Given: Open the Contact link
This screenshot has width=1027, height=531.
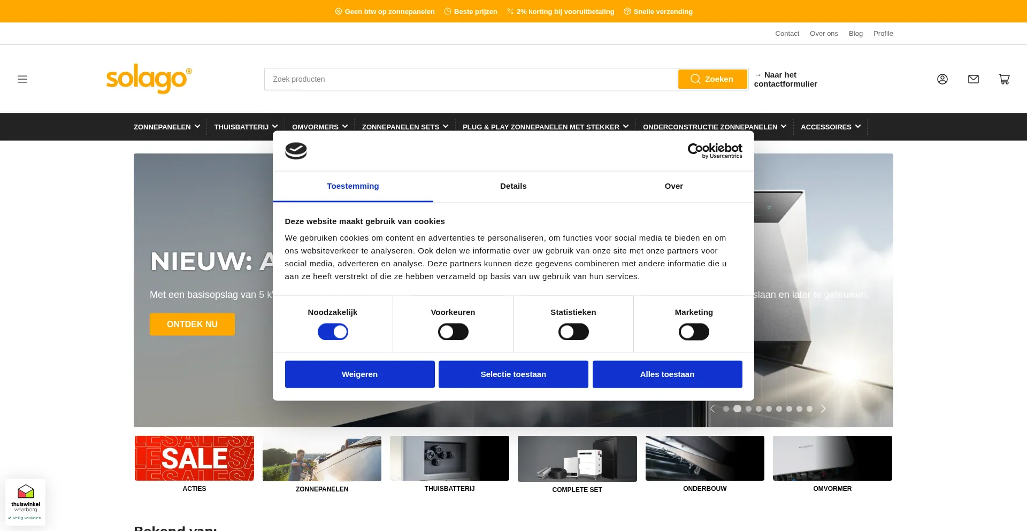Looking at the screenshot, I should 787,34.
